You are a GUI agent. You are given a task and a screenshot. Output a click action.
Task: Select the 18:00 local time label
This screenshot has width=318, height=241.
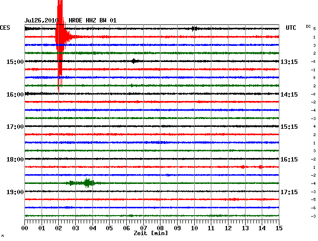coord(15,160)
